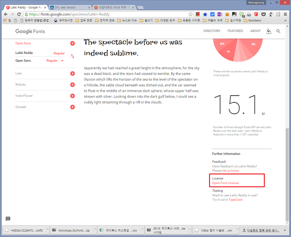The width and height of the screenshot is (291, 237).
Task: Click the browser back arrow
Action: pos(6,14)
